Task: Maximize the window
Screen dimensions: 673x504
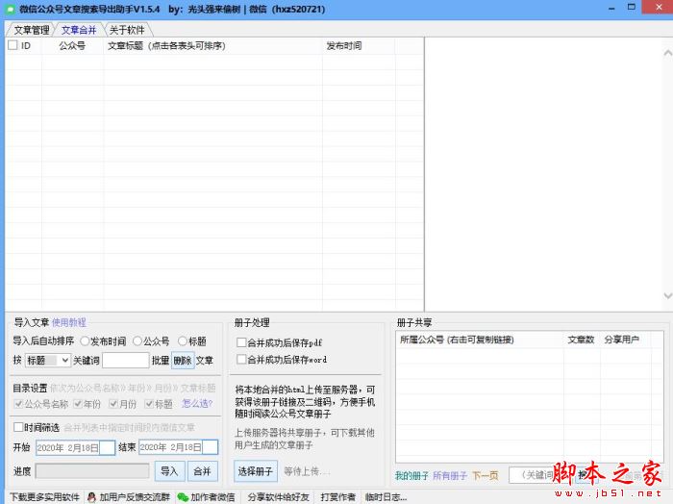Action: (x=632, y=8)
